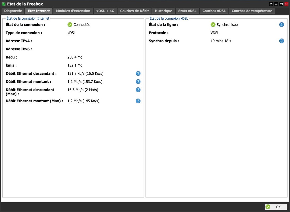This screenshot has width=290, height=212.
Task: Open help for Débit Ethernet descendant (Max)
Action: pos(138,90)
